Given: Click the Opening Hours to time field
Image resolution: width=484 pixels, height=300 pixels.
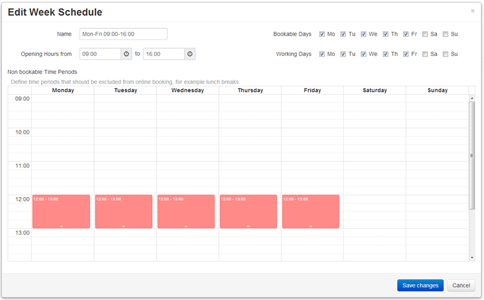Looking at the screenshot, I should coord(164,54).
